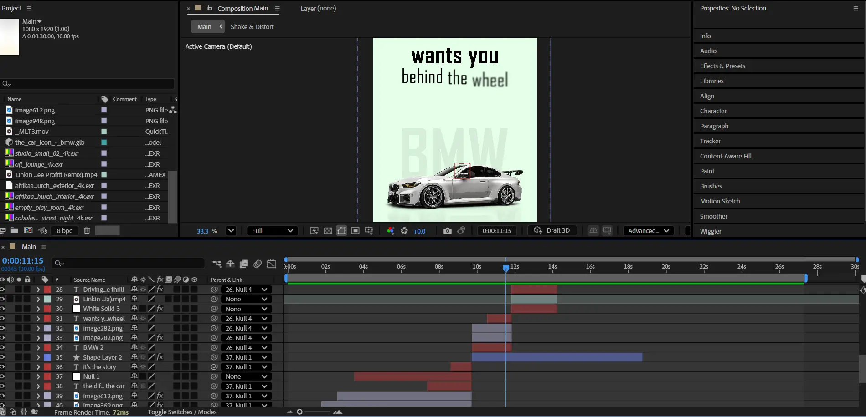Open parent dropdown for Null 1 layer
The width and height of the screenshot is (866, 417).
pos(246,376)
